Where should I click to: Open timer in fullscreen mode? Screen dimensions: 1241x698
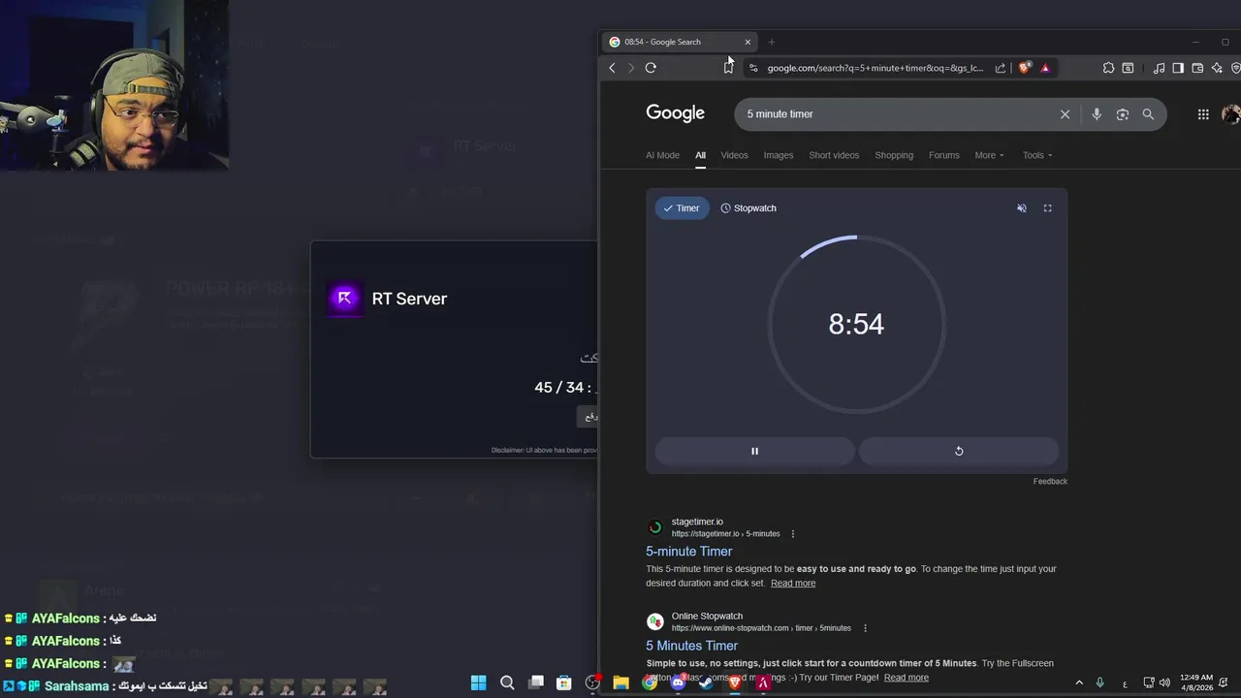tap(1047, 208)
